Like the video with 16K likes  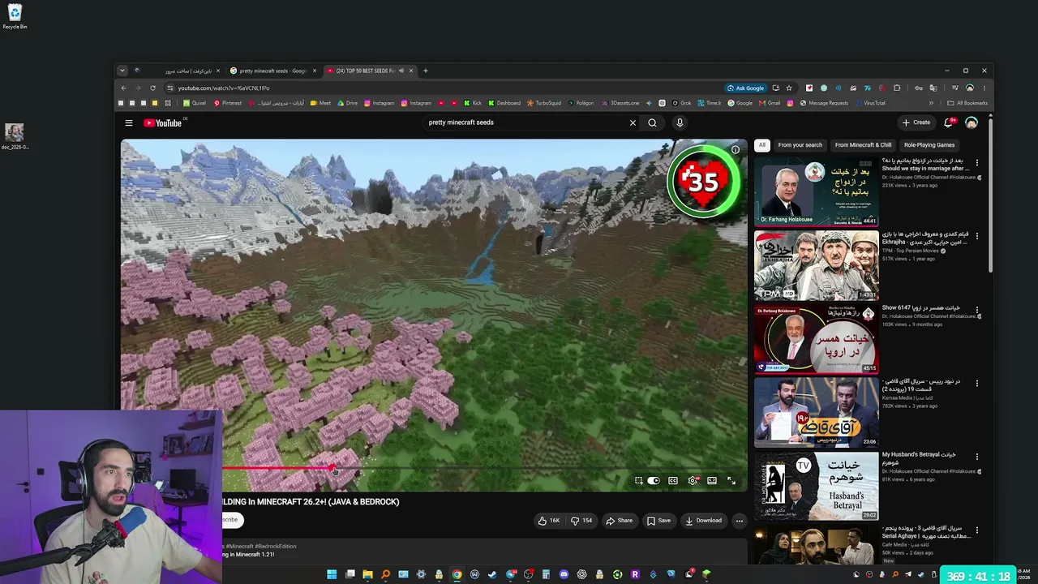point(549,521)
